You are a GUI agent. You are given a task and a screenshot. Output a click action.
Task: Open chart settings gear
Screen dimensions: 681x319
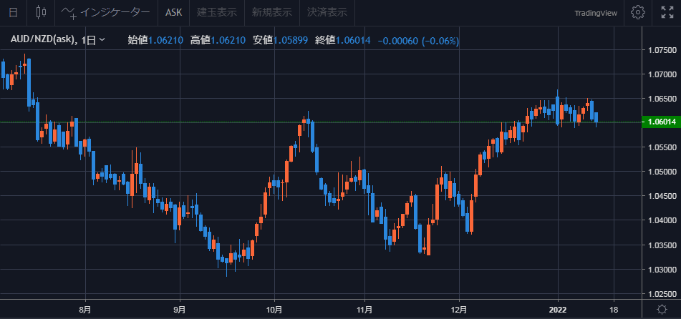(637, 12)
